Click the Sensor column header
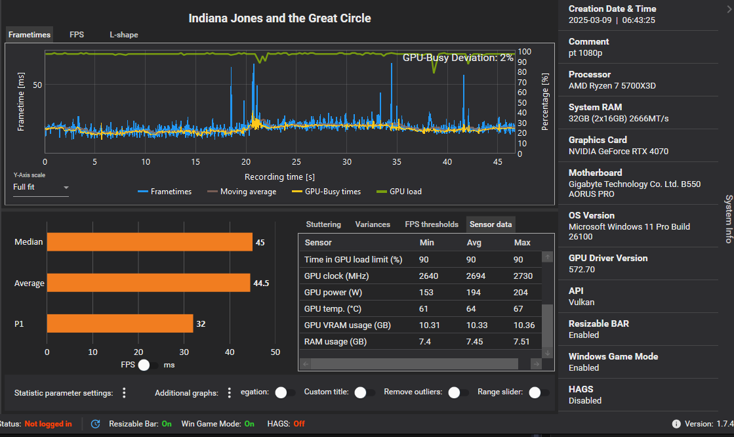Viewport: 734px width, 437px height. 318,243
